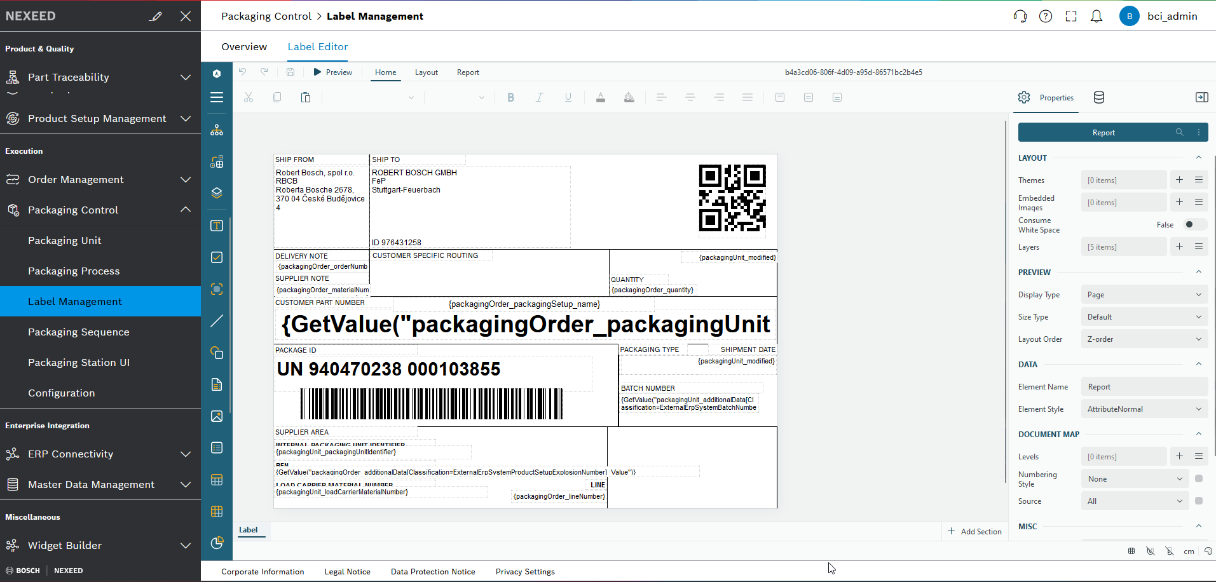Screen dimensions: 1216x582
Task: Click the Preview button
Action: coord(332,72)
